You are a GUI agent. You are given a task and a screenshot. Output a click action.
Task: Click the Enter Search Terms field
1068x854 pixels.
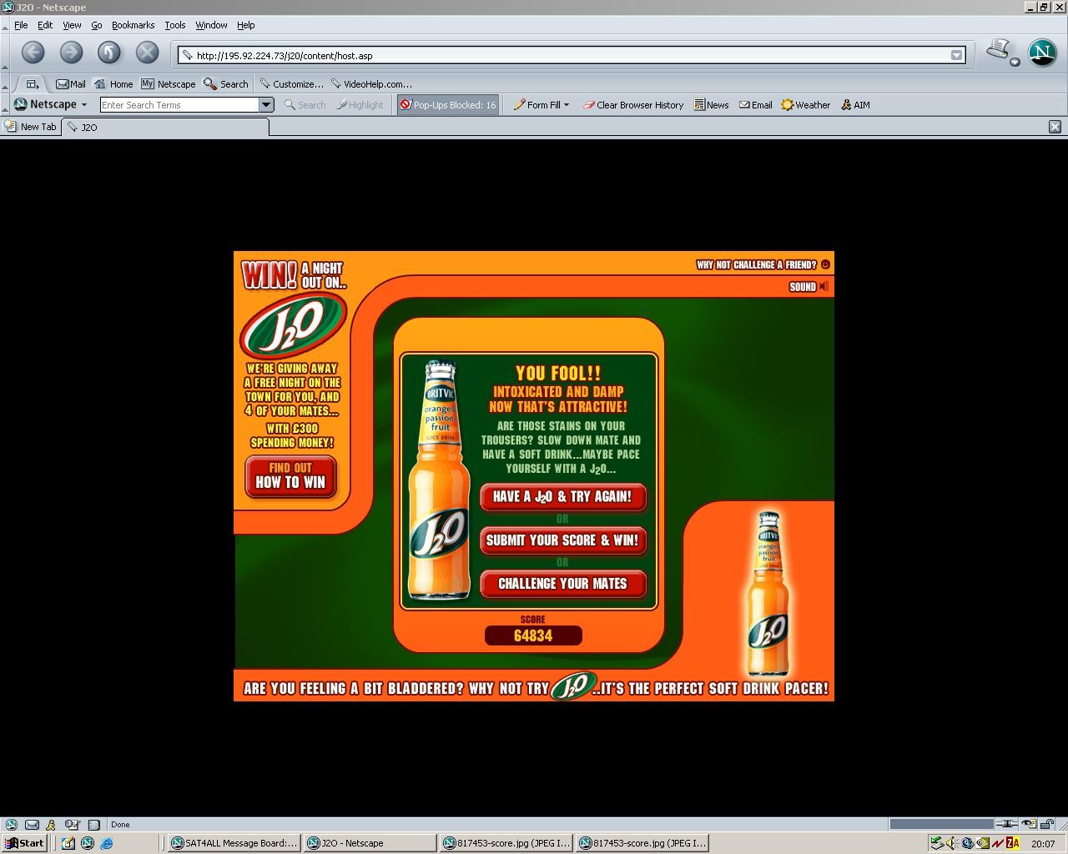179,104
